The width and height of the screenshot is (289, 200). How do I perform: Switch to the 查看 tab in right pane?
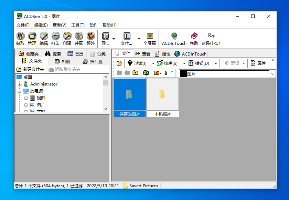(x=142, y=54)
